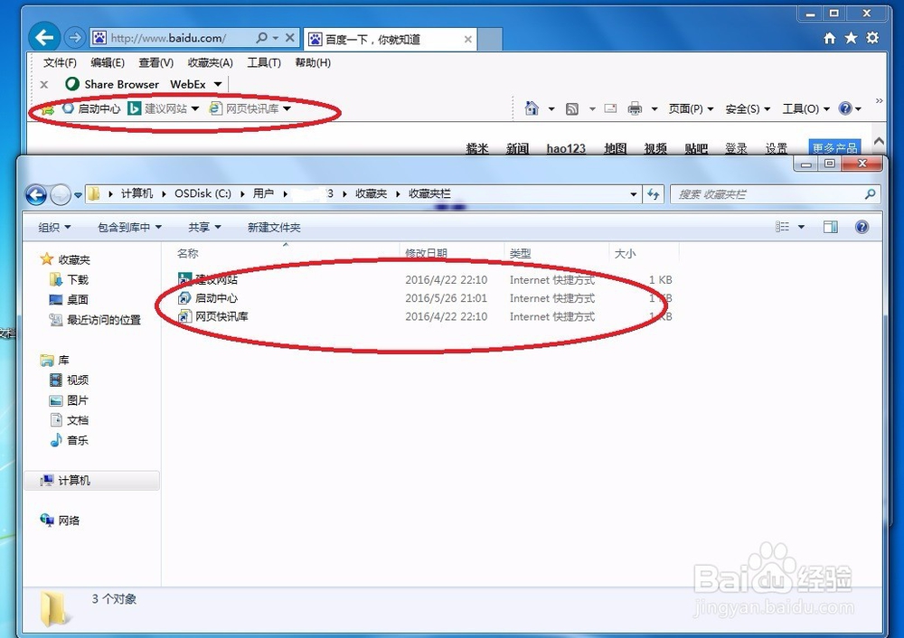This screenshot has width=904, height=638.
Task: Expand the 网页快讯库 dropdown arrow
Action: point(287,108)
